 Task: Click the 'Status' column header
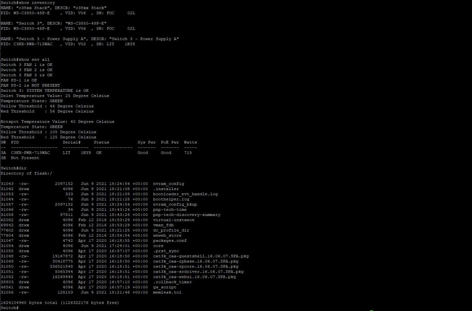coord(101,142)
